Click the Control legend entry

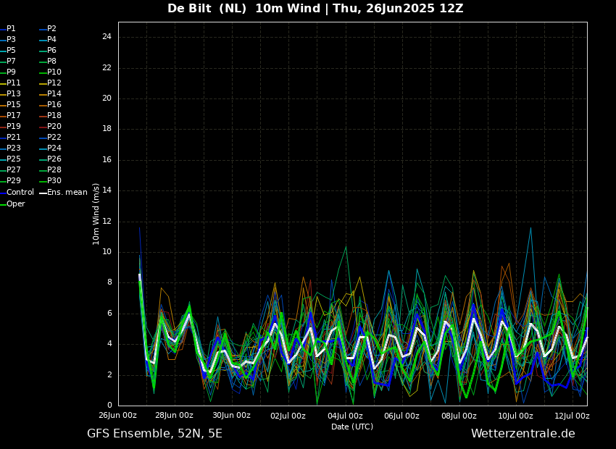pos(20,193)
